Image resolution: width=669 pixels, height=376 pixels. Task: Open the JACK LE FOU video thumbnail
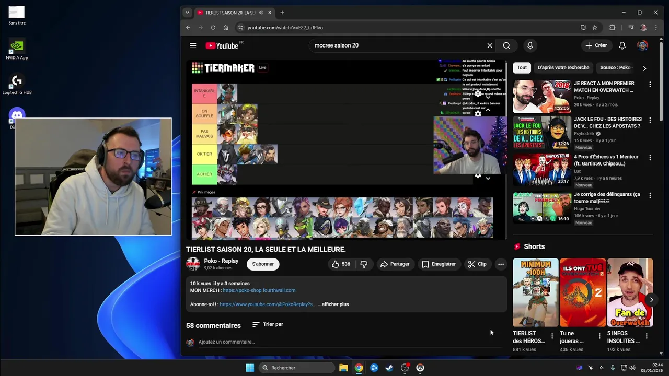pyautogui.click(x=542, y=133)
